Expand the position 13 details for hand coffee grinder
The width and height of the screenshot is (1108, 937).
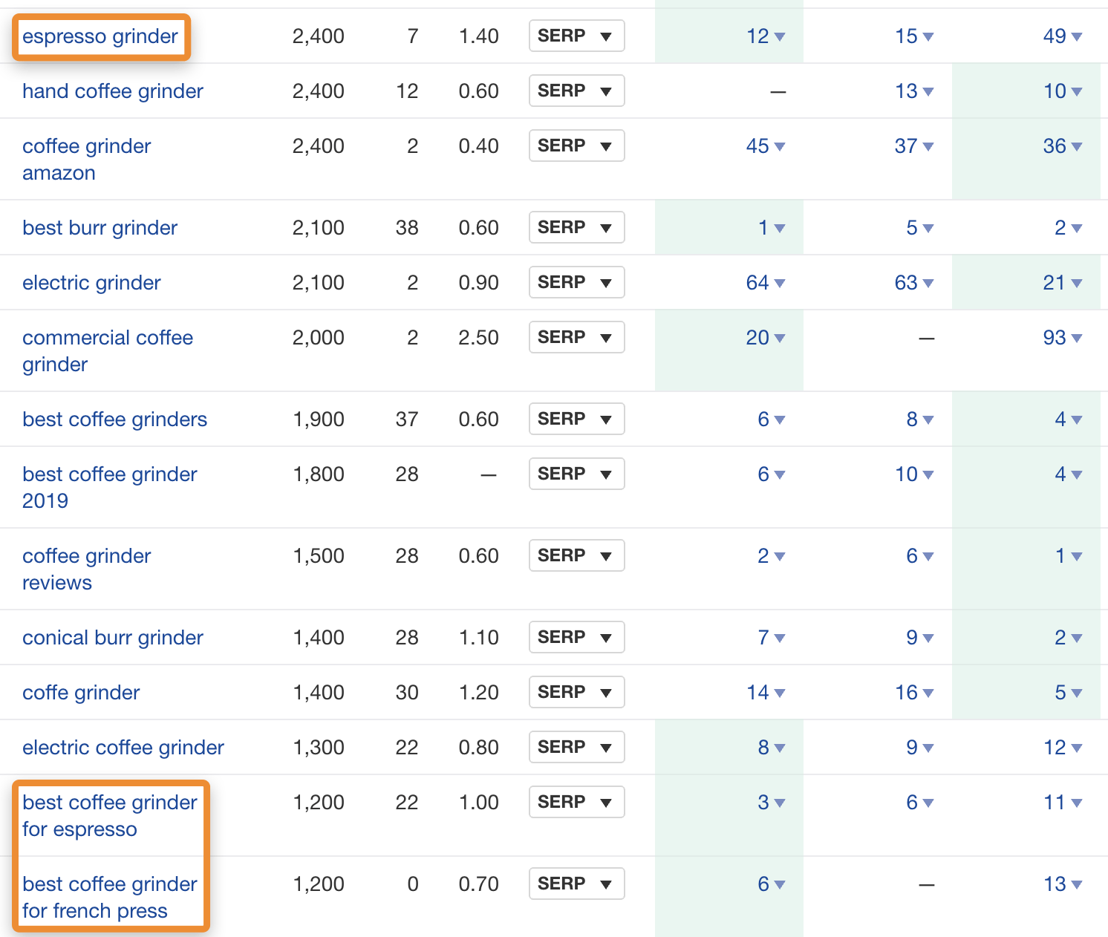tap(909, 91)
